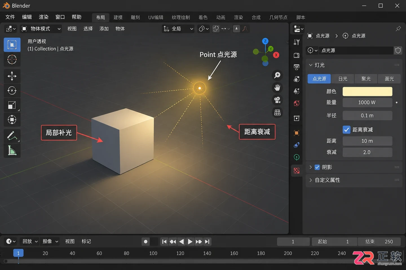Open the 抠像 keying dropdown
Viewport: 406px width, 270px height.
(x=50, y=241)
